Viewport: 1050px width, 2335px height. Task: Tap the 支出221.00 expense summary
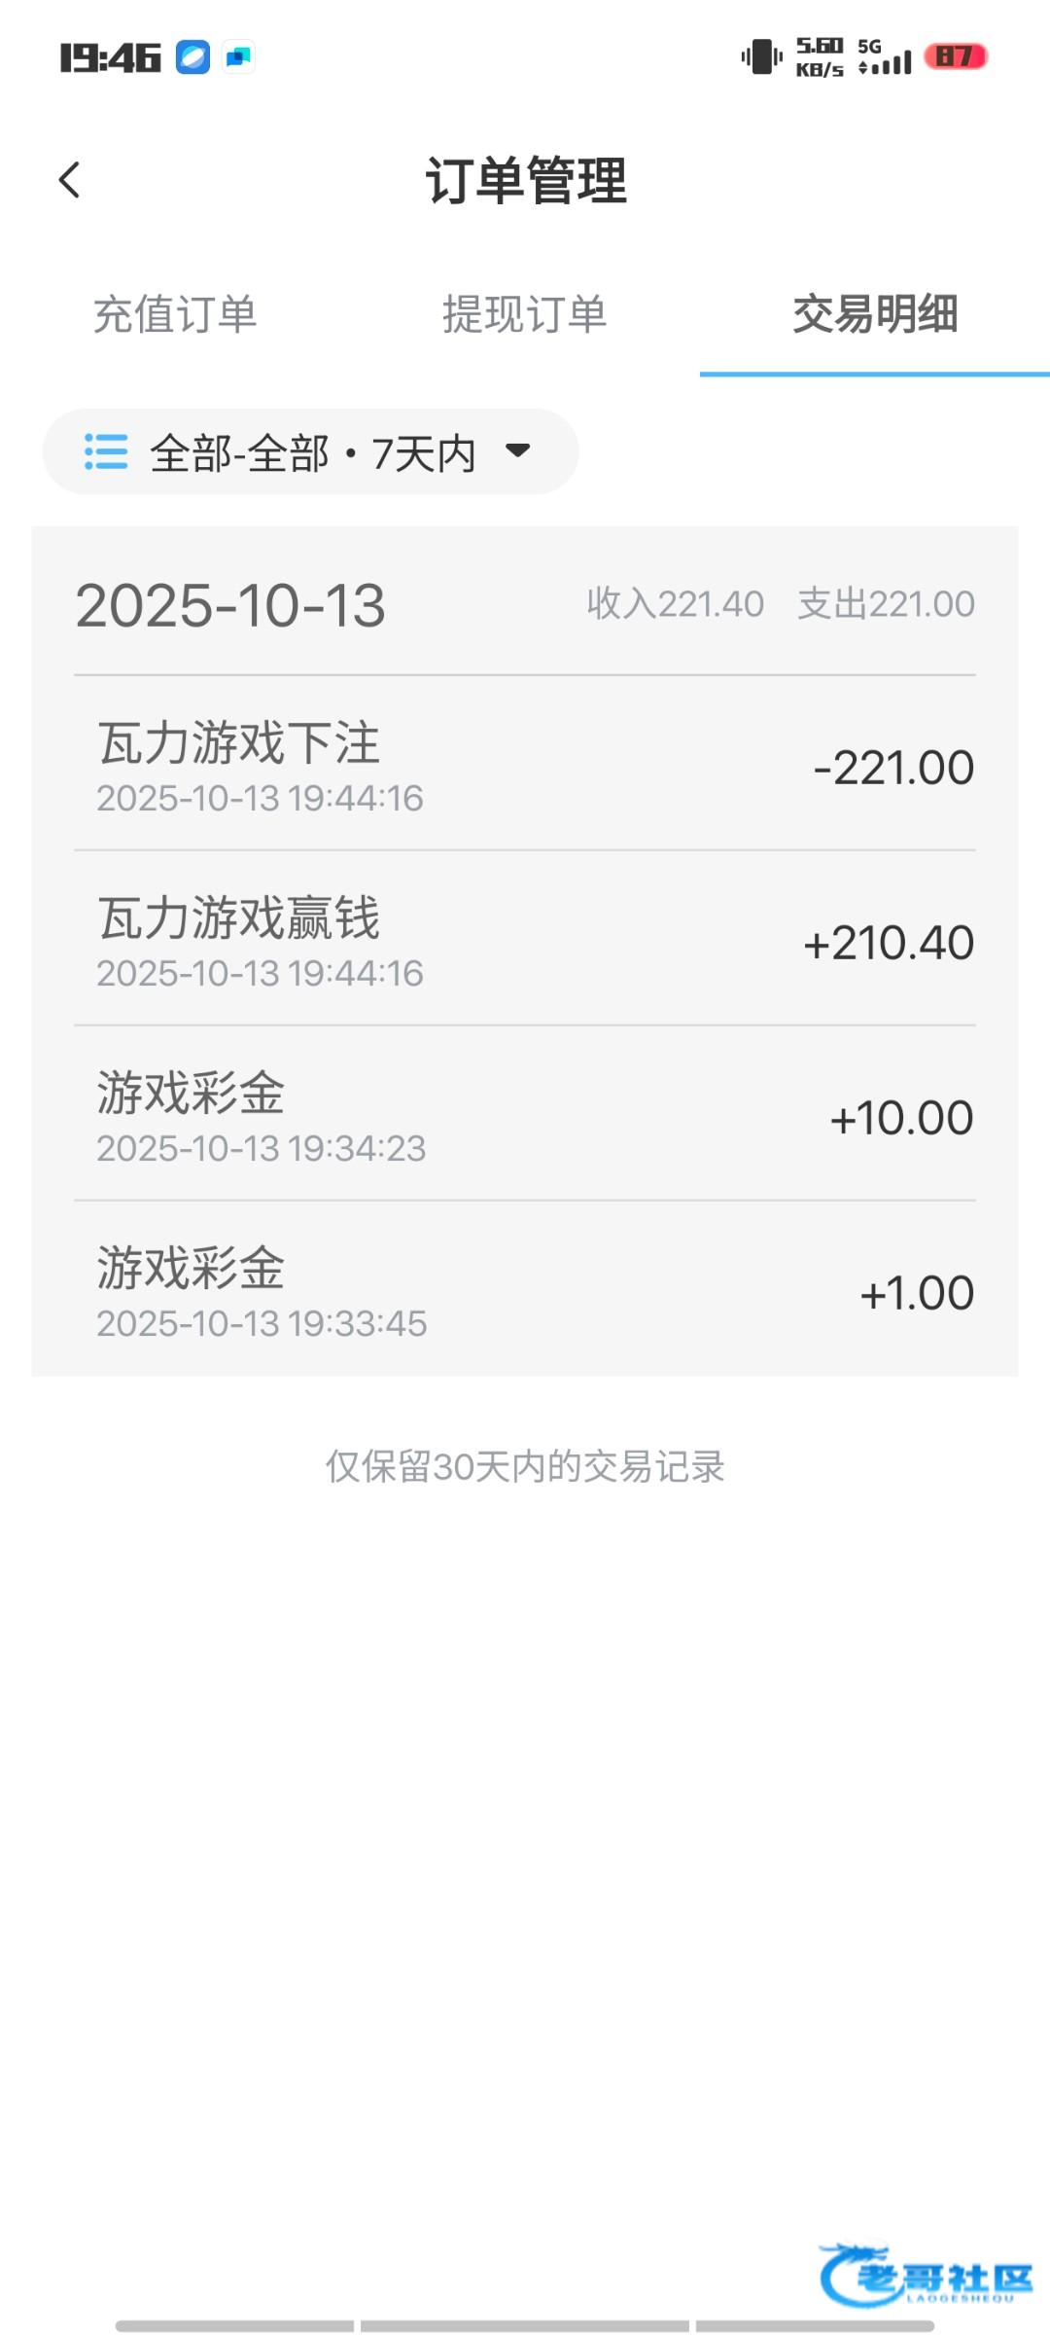click(x=886, y=604)
